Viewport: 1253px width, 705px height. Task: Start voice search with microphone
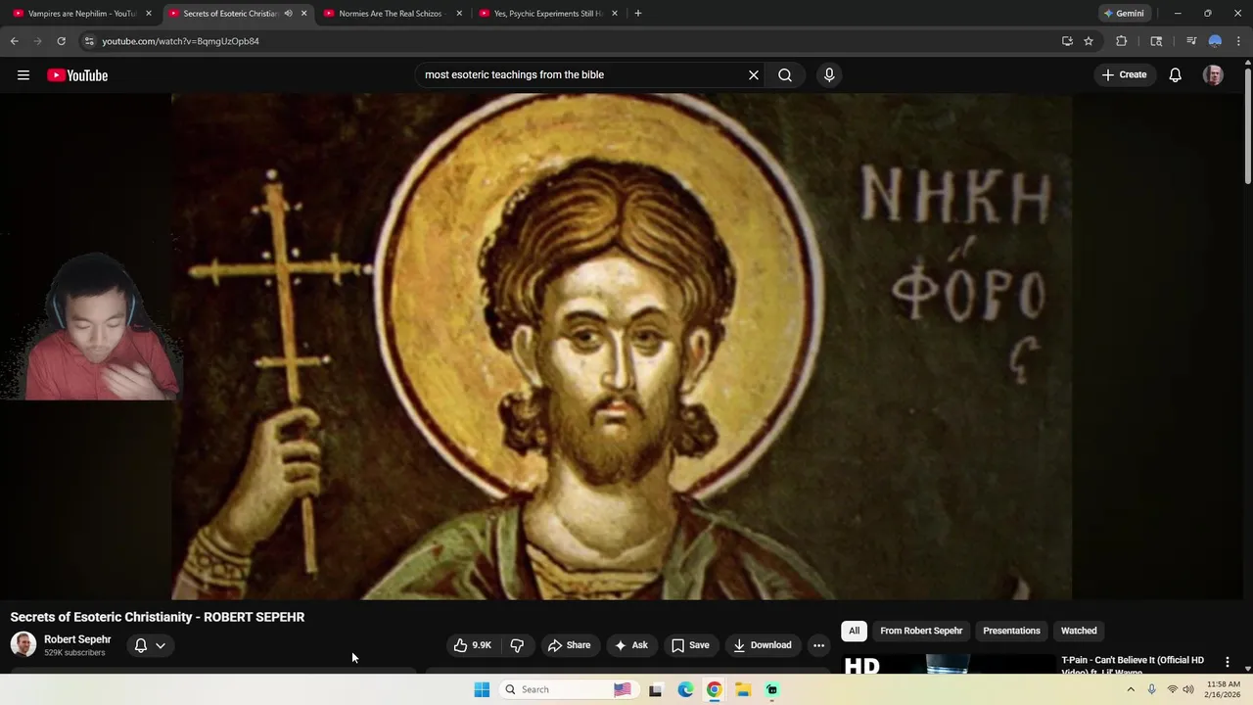[x=829, y=74]
